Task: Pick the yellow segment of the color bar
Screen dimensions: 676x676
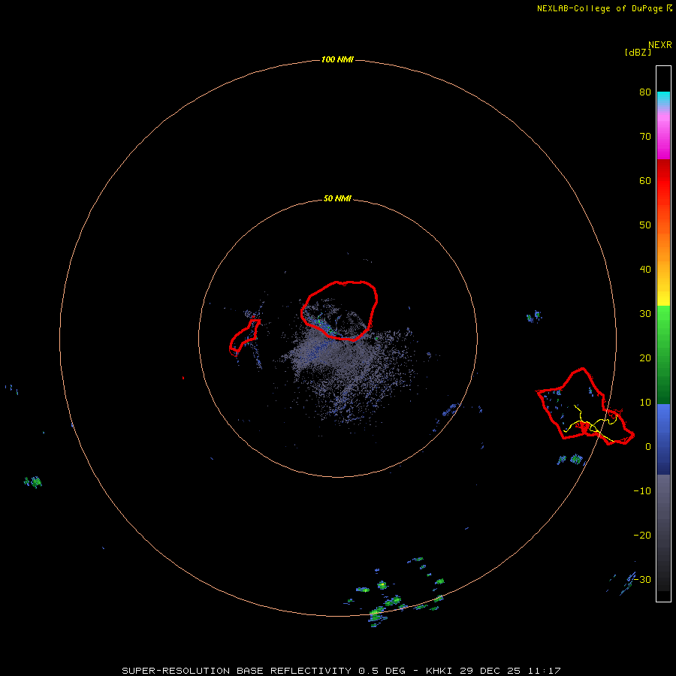Action: [663, 297]
